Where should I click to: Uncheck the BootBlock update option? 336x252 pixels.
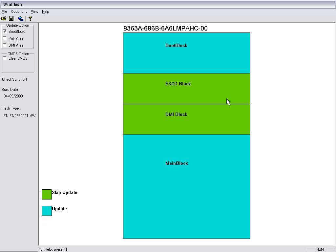point(5,31)
